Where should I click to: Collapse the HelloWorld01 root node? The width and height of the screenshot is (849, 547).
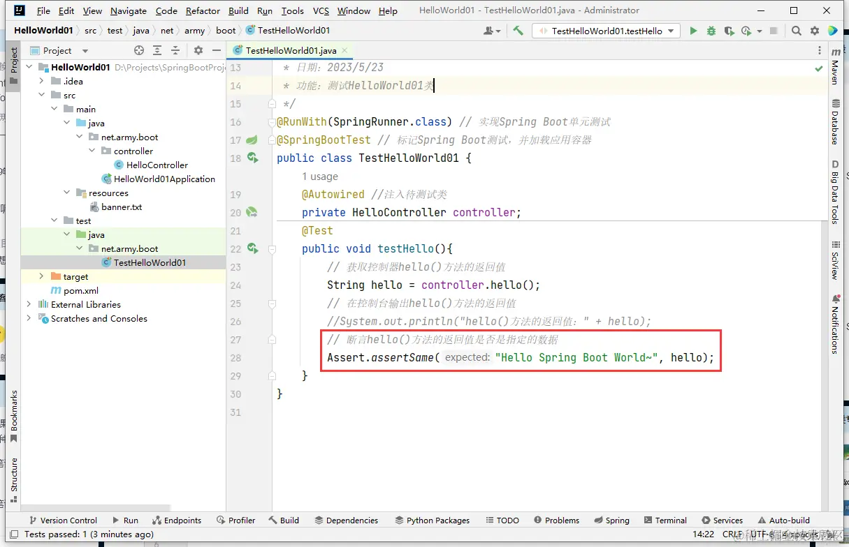coord(29,67)
